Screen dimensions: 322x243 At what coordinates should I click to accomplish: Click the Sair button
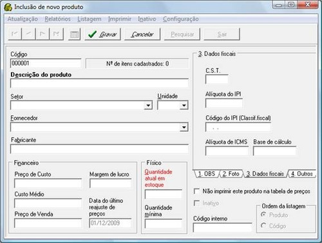[x=222, y=34]
